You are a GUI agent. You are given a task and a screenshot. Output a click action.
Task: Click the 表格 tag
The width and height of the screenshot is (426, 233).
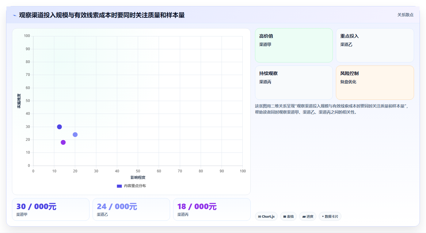288,216
